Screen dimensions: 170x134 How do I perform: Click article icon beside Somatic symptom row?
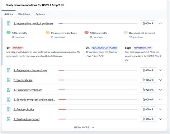[x=9, y=100]
